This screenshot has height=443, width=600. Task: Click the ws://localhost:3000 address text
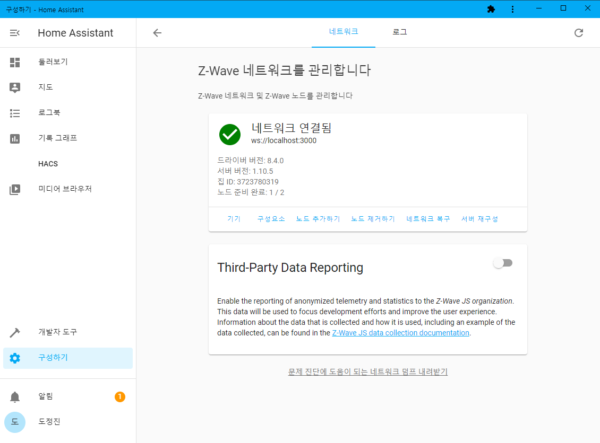coord(284,140)
